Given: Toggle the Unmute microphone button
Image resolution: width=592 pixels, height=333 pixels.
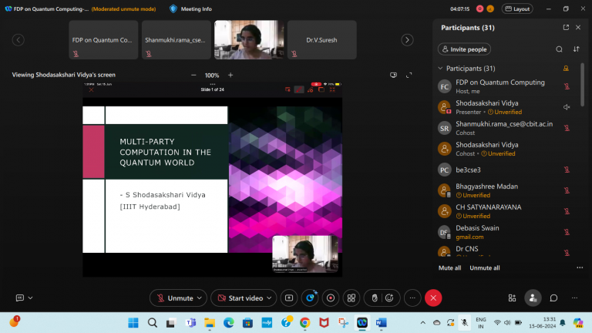Looking at the screenshot, I should click(x=174, y=298).
